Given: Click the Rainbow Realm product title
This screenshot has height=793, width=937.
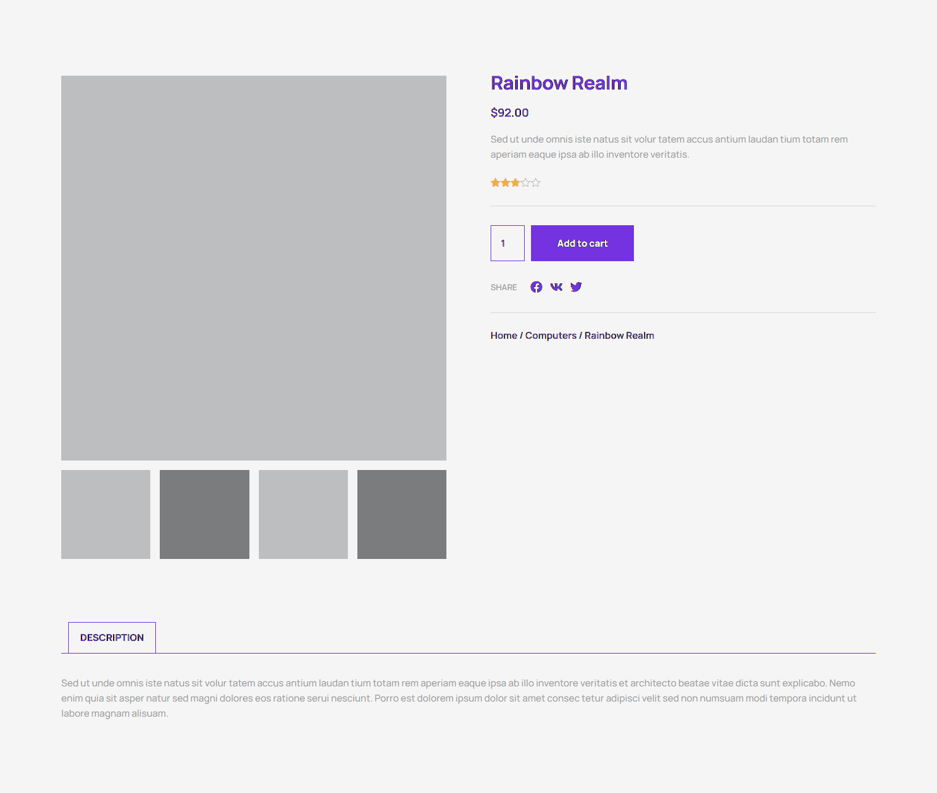Looking at the screenshot, I should [x=559, y=83].
